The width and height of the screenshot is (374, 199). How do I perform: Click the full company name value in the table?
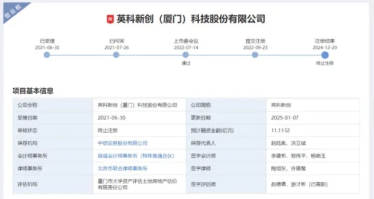137,105
